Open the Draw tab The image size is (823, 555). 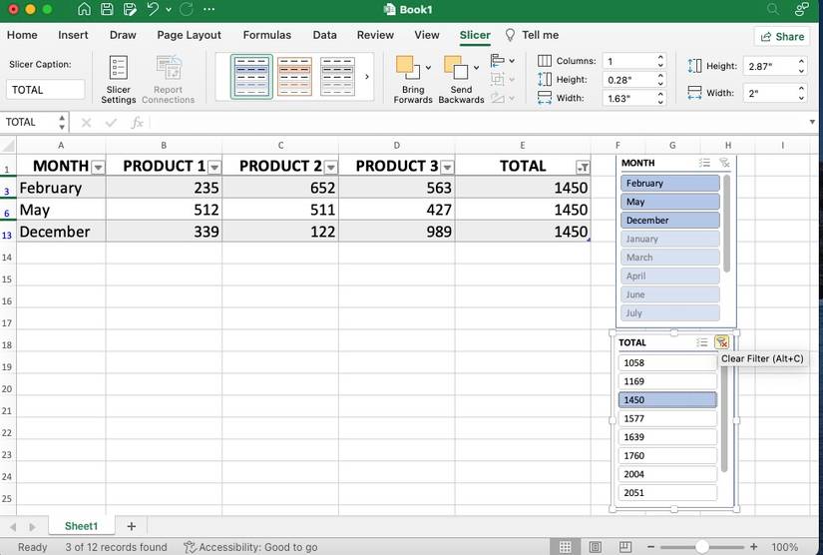(x=123, y=35)
